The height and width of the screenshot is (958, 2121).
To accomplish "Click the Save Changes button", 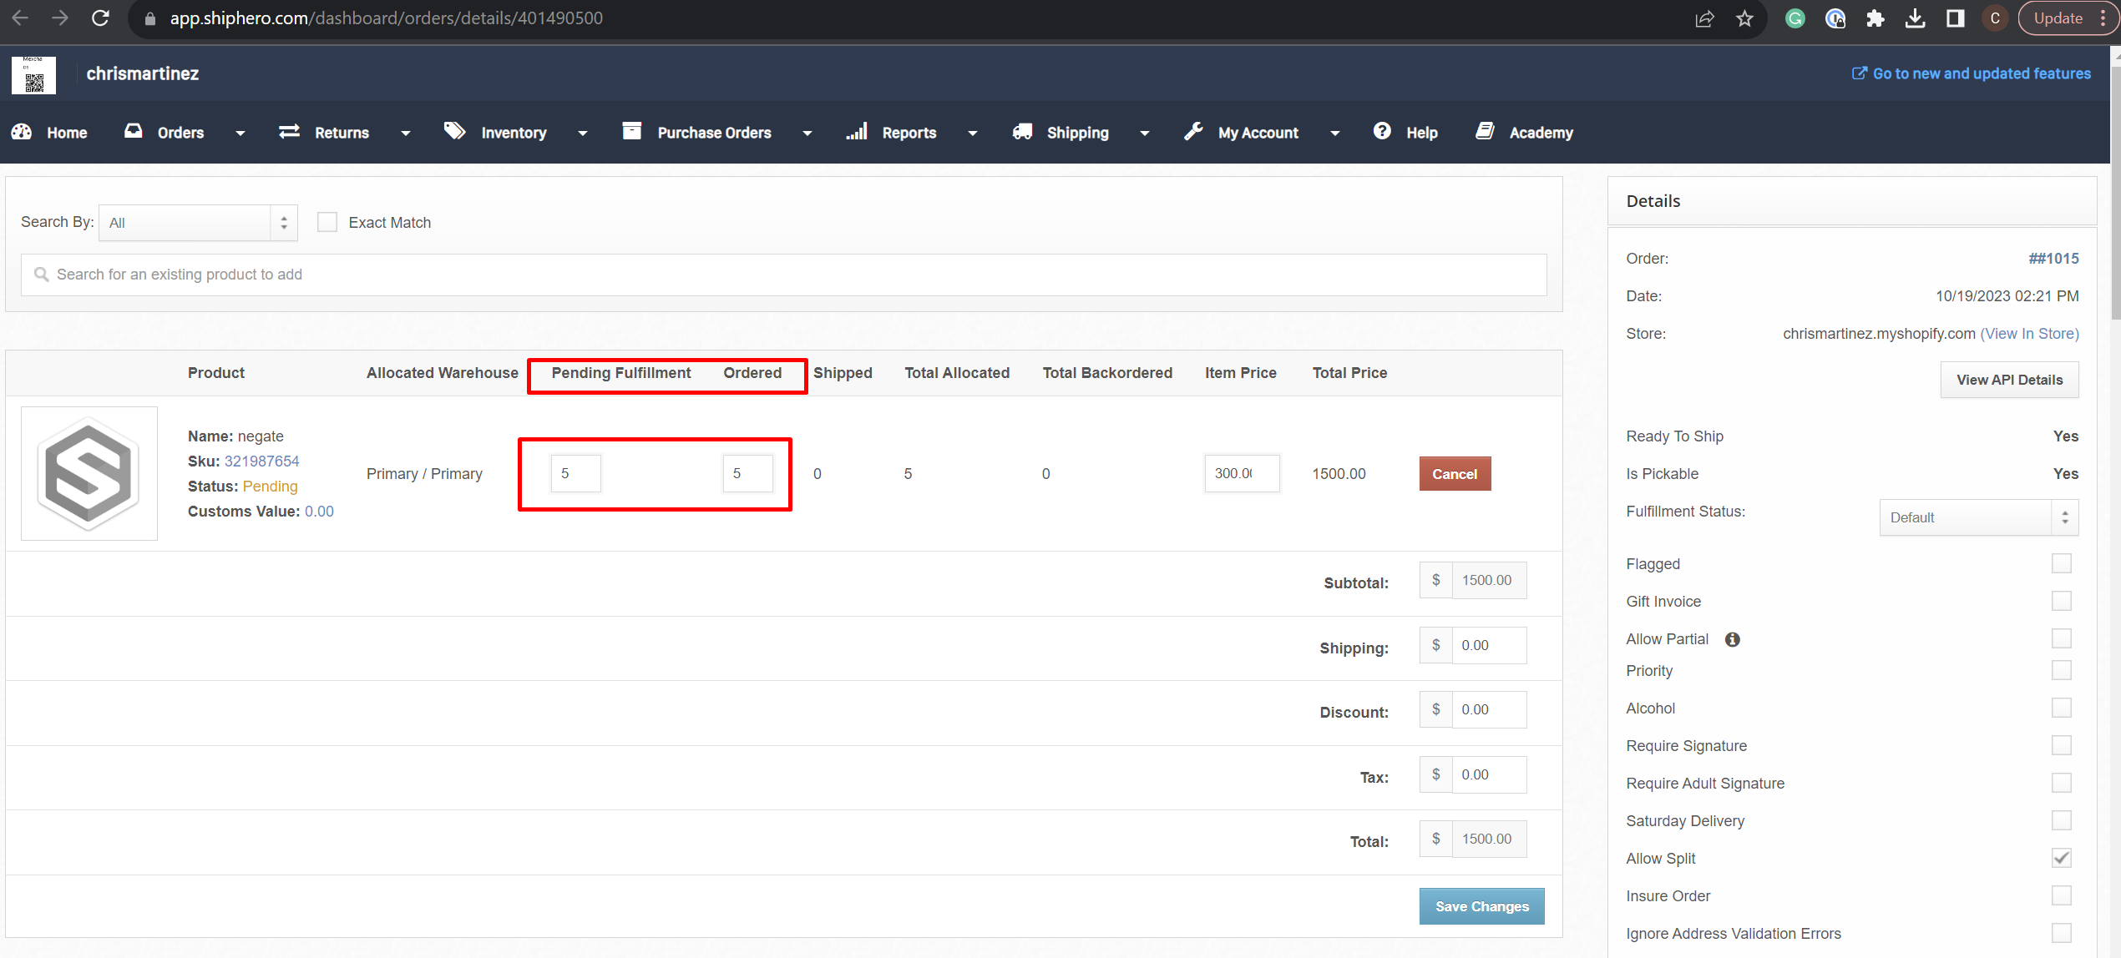I will pyautogui.click(x=1481, y=906).
